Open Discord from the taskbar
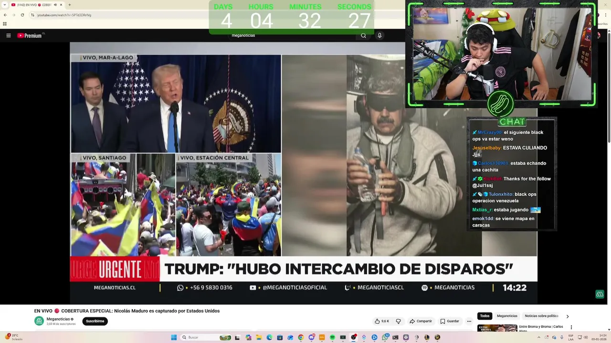The height and width of the screenshot is (343, 611). coord(311,337)
